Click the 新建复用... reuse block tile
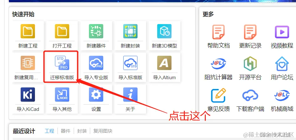Image resolution: width=296 pixels, height=140 pixels. (28, 67)
